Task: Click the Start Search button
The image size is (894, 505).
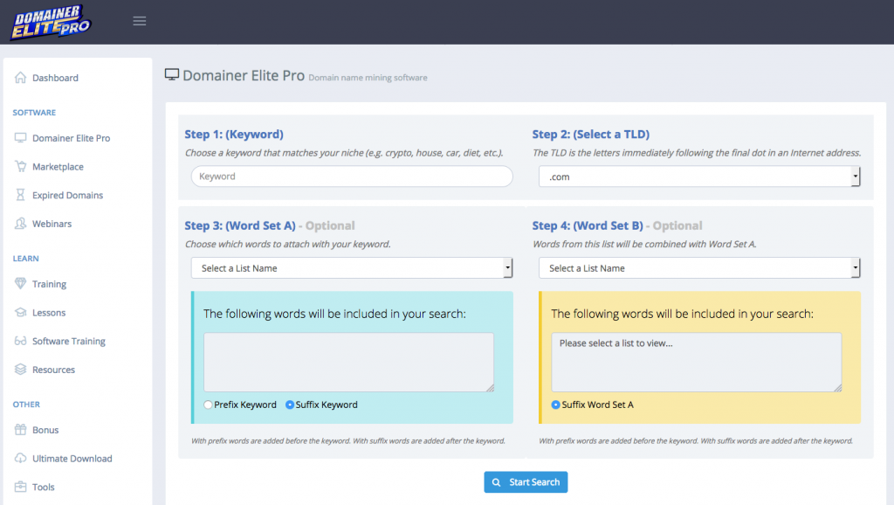Action: pyautogui.click(x=526, y=482)
